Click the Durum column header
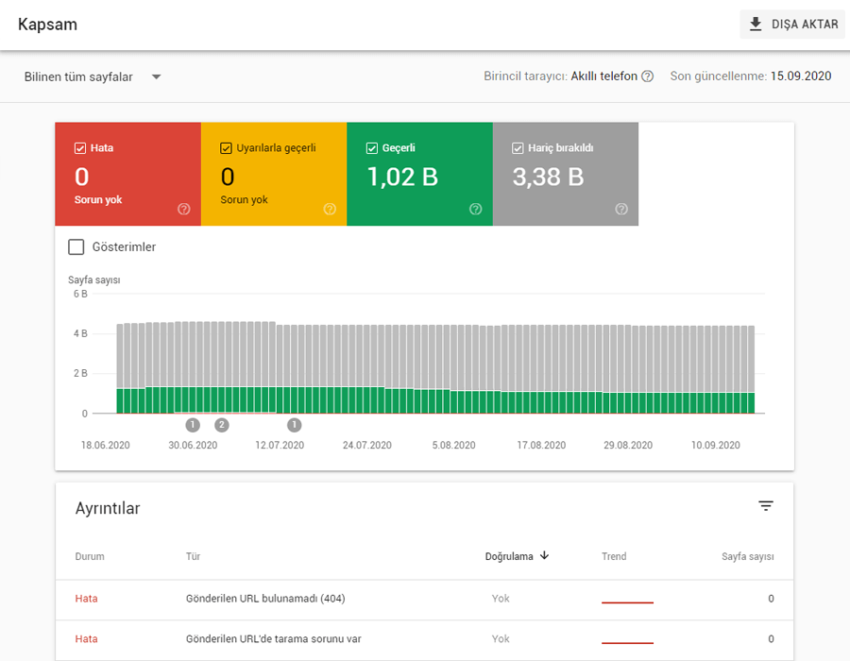Viewport: 850px width, 661px height. 90,556
